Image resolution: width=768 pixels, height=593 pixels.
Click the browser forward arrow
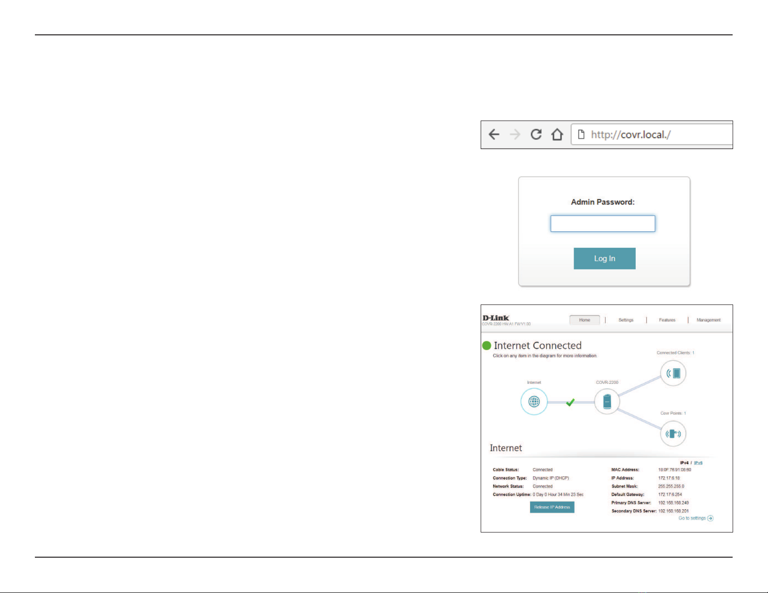(515, 135)
